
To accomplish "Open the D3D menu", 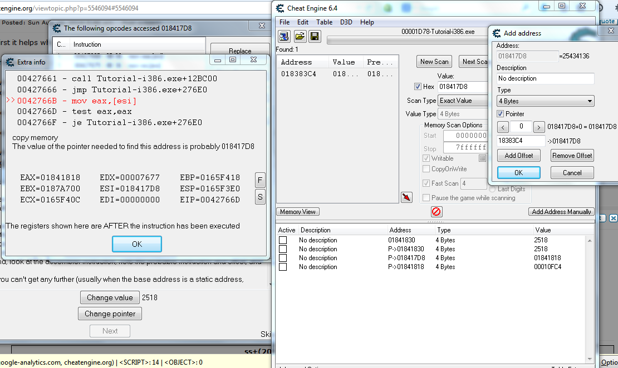I will click(346, 22).
